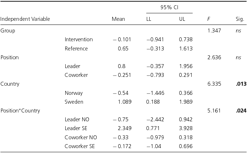Screen dimensions: 247x153
Task: Click the 'Leader SE' row label
Action: point(76,128)
